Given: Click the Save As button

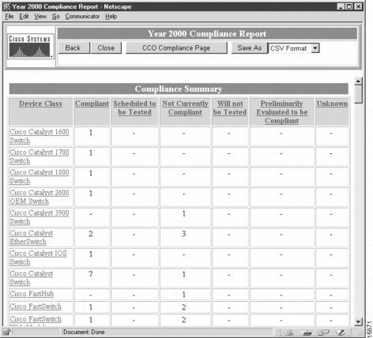Looking at the screenshot, I should coord(250,48).
